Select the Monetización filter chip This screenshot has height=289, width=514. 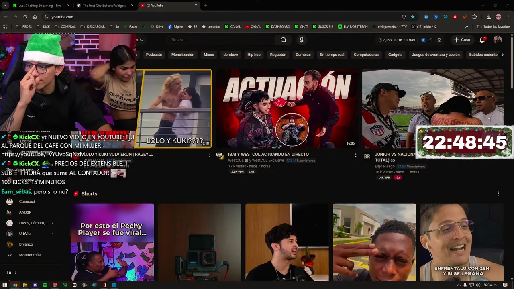pyautogui.click(x=183, y=55)
